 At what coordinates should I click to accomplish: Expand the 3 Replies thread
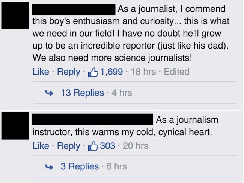(x=80, y=166)
